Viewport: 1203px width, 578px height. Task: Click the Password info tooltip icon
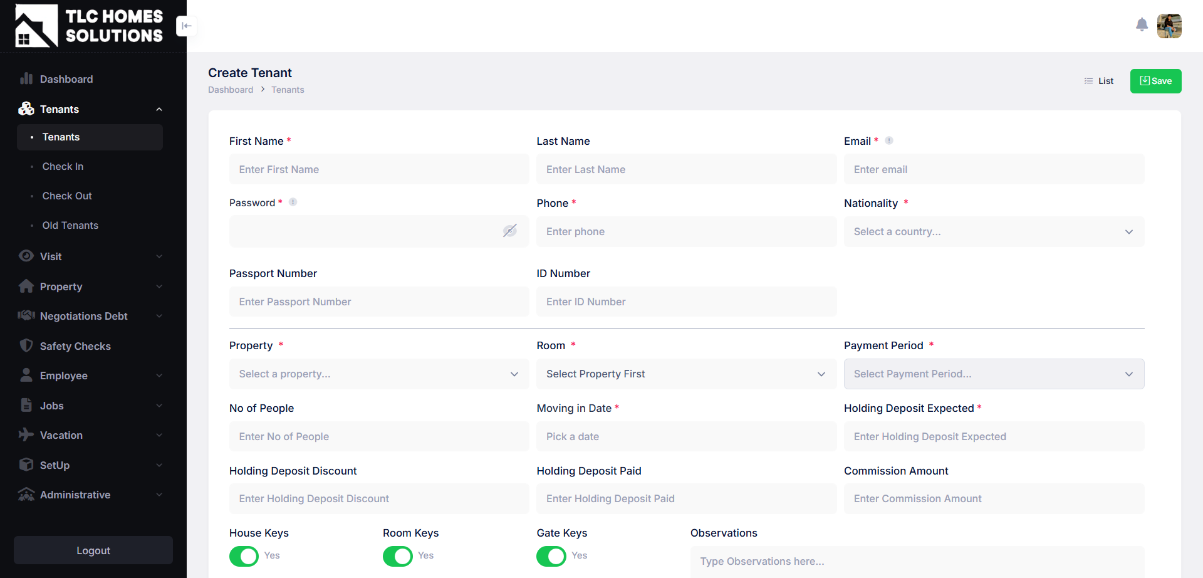pos(293,202)
